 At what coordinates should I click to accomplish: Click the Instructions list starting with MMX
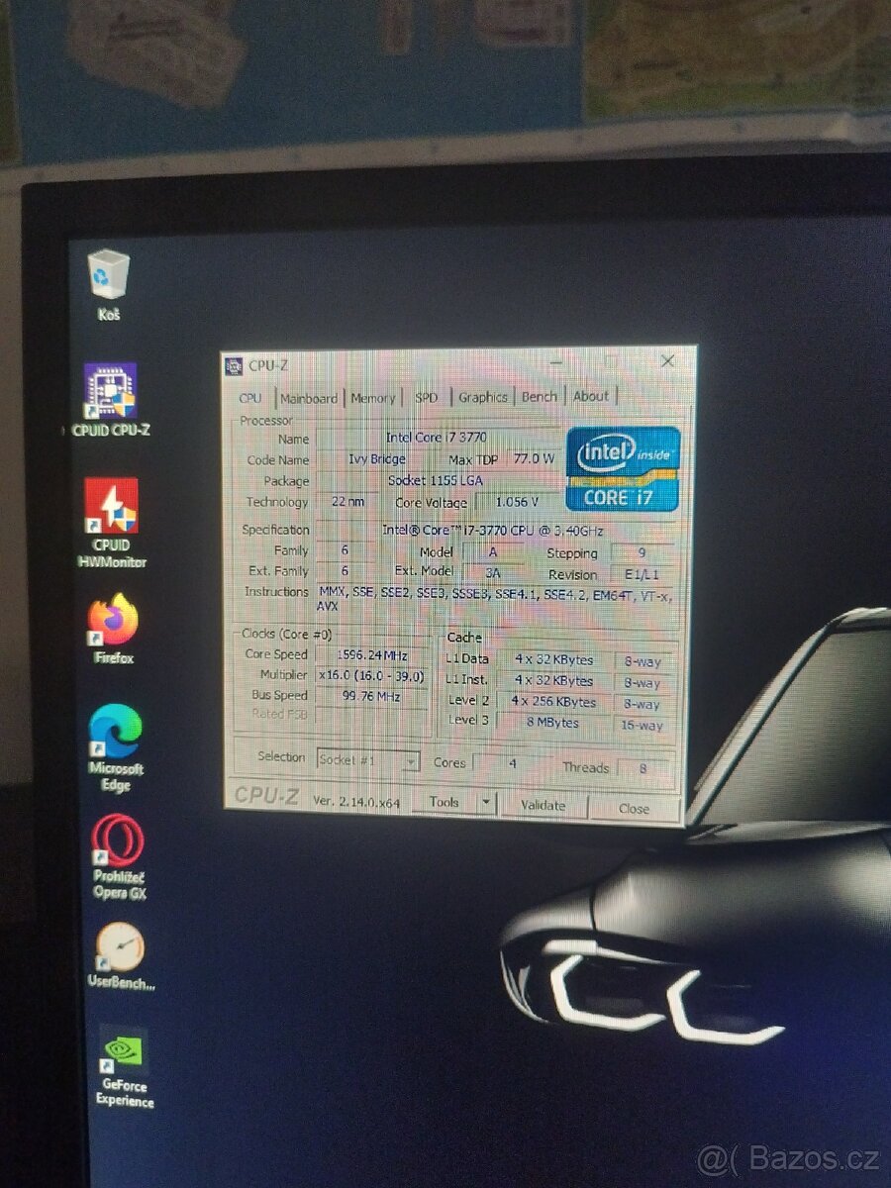point(495,598)
